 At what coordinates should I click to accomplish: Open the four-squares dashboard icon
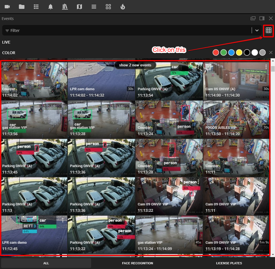coord(108,7)
